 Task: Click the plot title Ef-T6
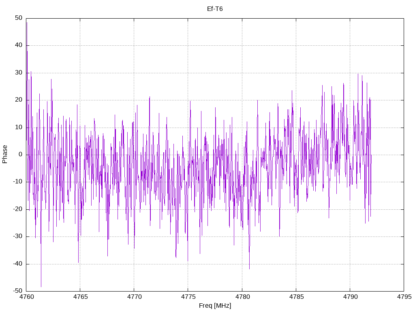pyautogui.click(x=215, y=9)
